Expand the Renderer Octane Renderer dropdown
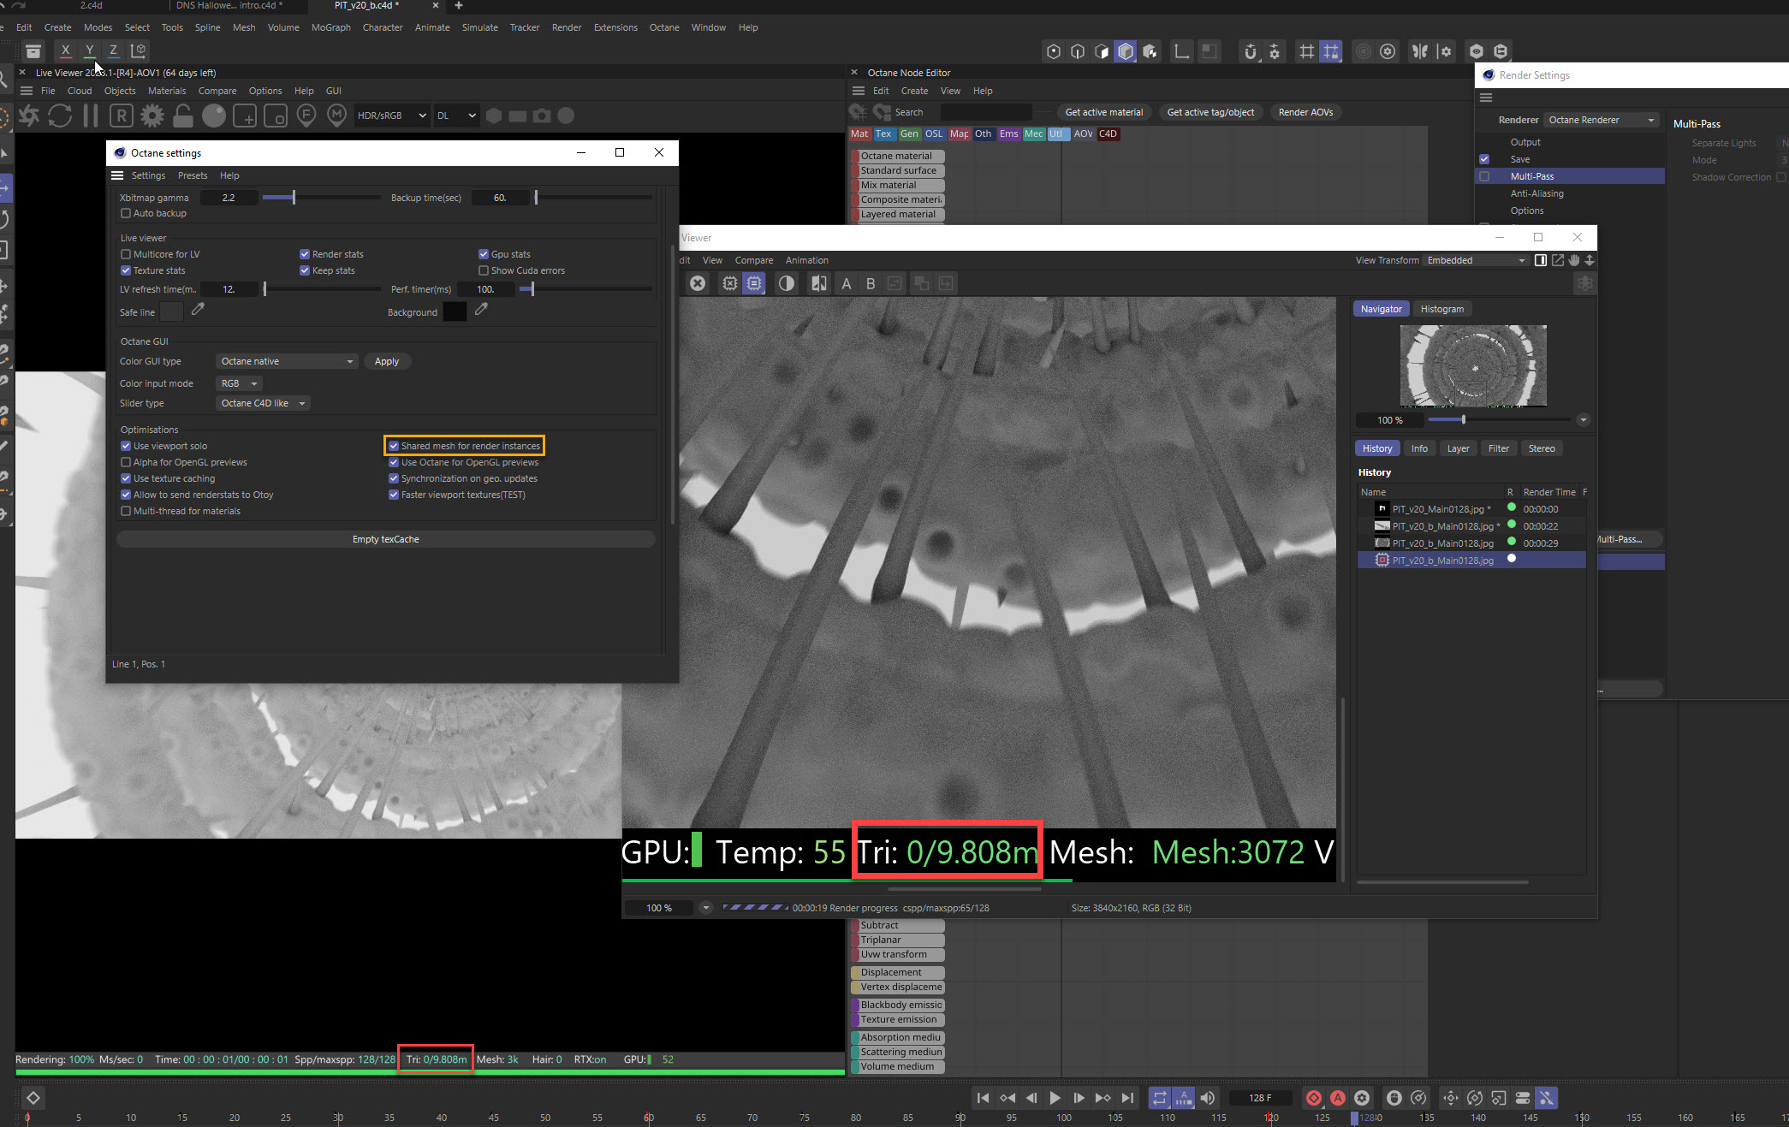This screenshot has width=1789, height=1127. [x=1601, y=120]
